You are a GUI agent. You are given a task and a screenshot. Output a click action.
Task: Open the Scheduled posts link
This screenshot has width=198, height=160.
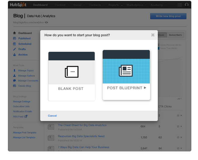(x=25, y=44)
